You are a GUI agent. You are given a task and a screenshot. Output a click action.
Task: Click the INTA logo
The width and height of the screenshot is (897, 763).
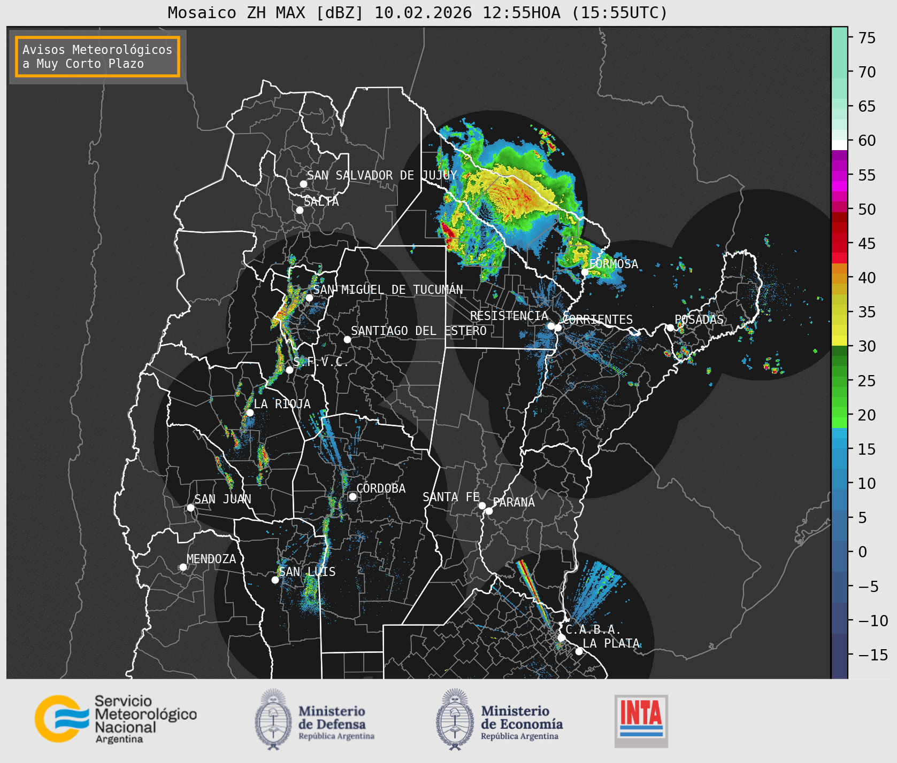pos(641,721)
